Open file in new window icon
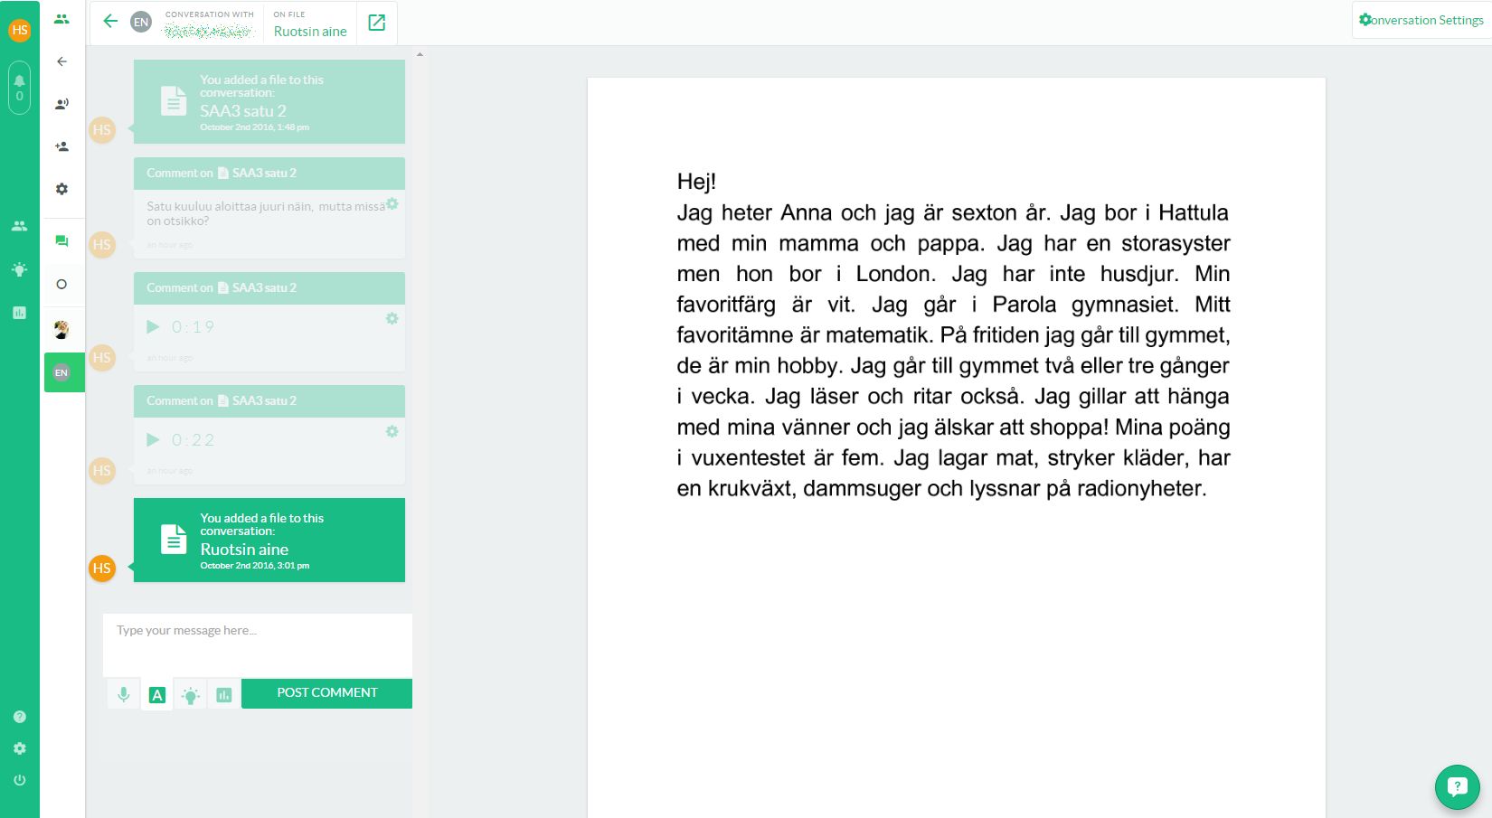Viewport: 1492px width, 818px height. tap(376, 23)
